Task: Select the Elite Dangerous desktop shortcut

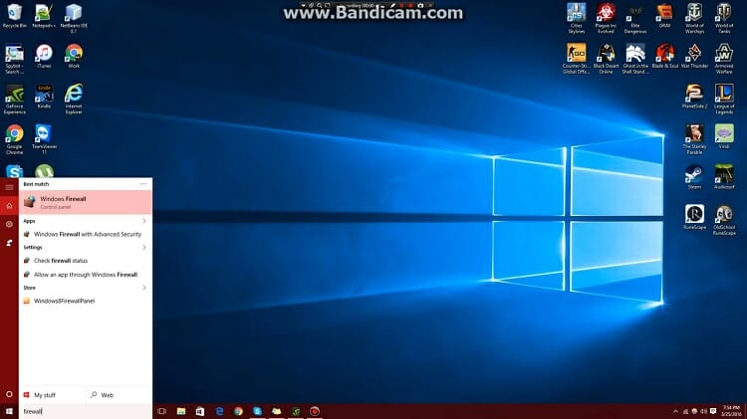Action: click(x=635, y=18)
